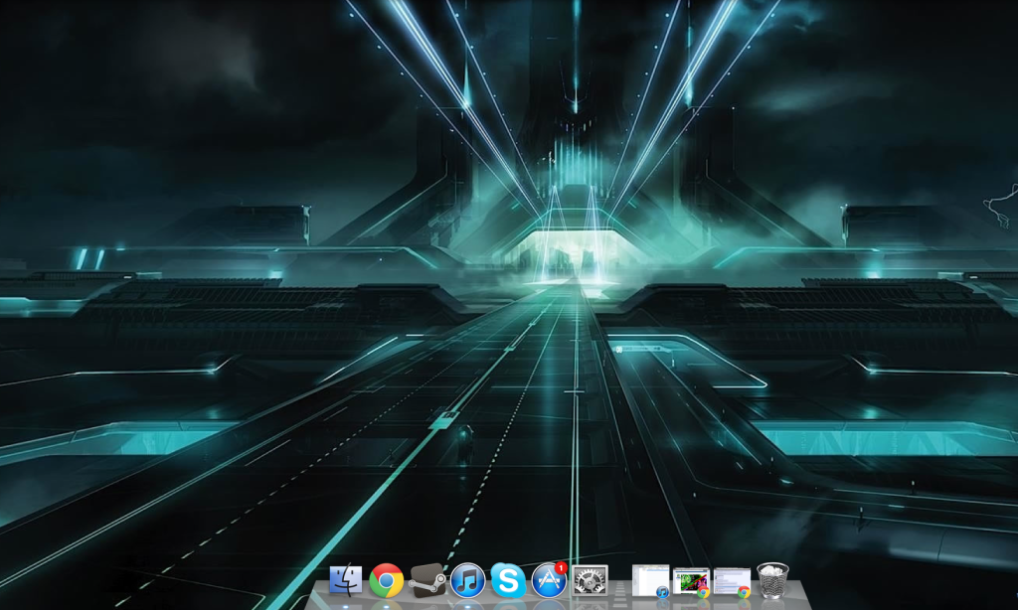Restore the minimized Chrome window with colorful page
The width and height of the screenshot is (1018, 610).
[691, 581]
